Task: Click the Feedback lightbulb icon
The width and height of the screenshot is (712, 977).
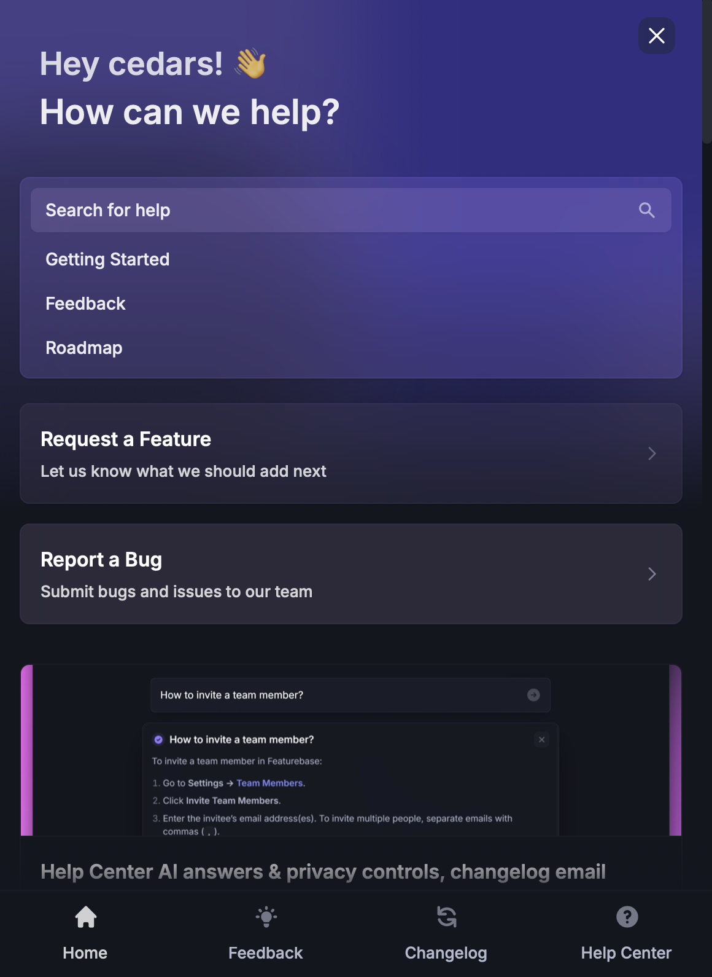Action: coord(266,917)
